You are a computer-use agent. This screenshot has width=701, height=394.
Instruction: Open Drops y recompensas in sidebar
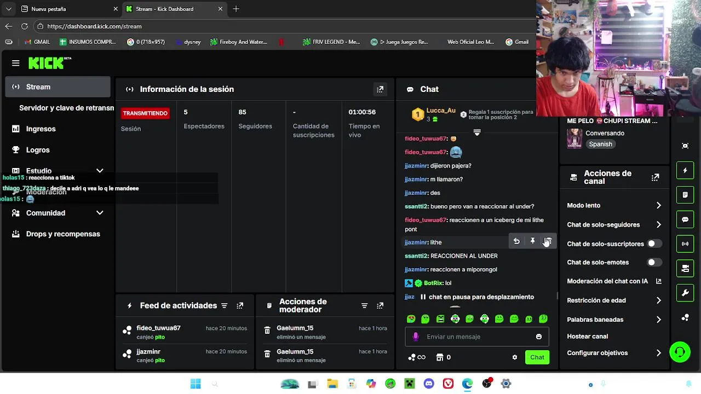click(x=58, y=234)
